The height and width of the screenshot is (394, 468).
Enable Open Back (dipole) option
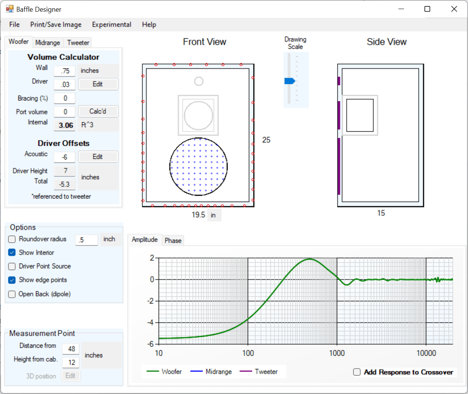[12, 294]
